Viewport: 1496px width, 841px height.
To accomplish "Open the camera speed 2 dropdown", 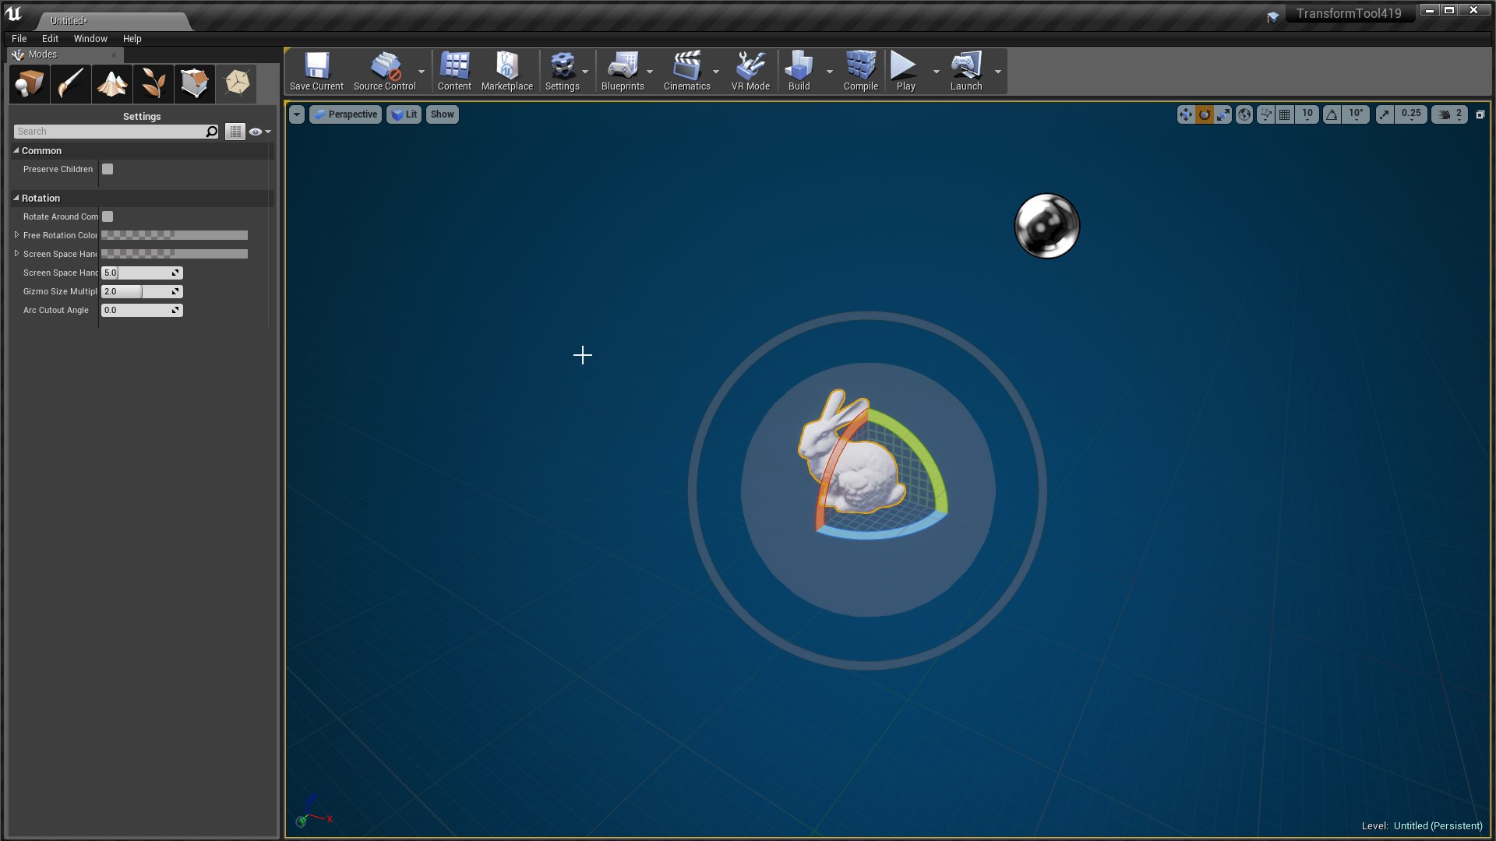I will [1450, 114].
